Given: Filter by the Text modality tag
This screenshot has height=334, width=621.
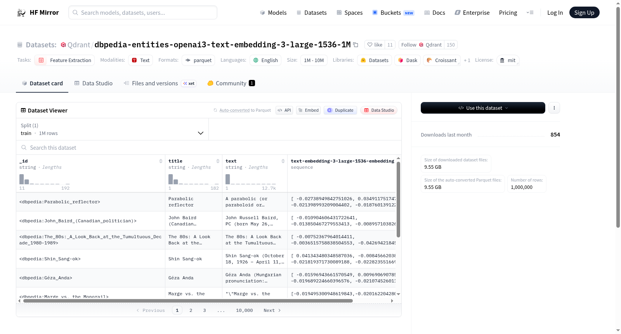Looking at the screenshot, I should tap(141, 60).
